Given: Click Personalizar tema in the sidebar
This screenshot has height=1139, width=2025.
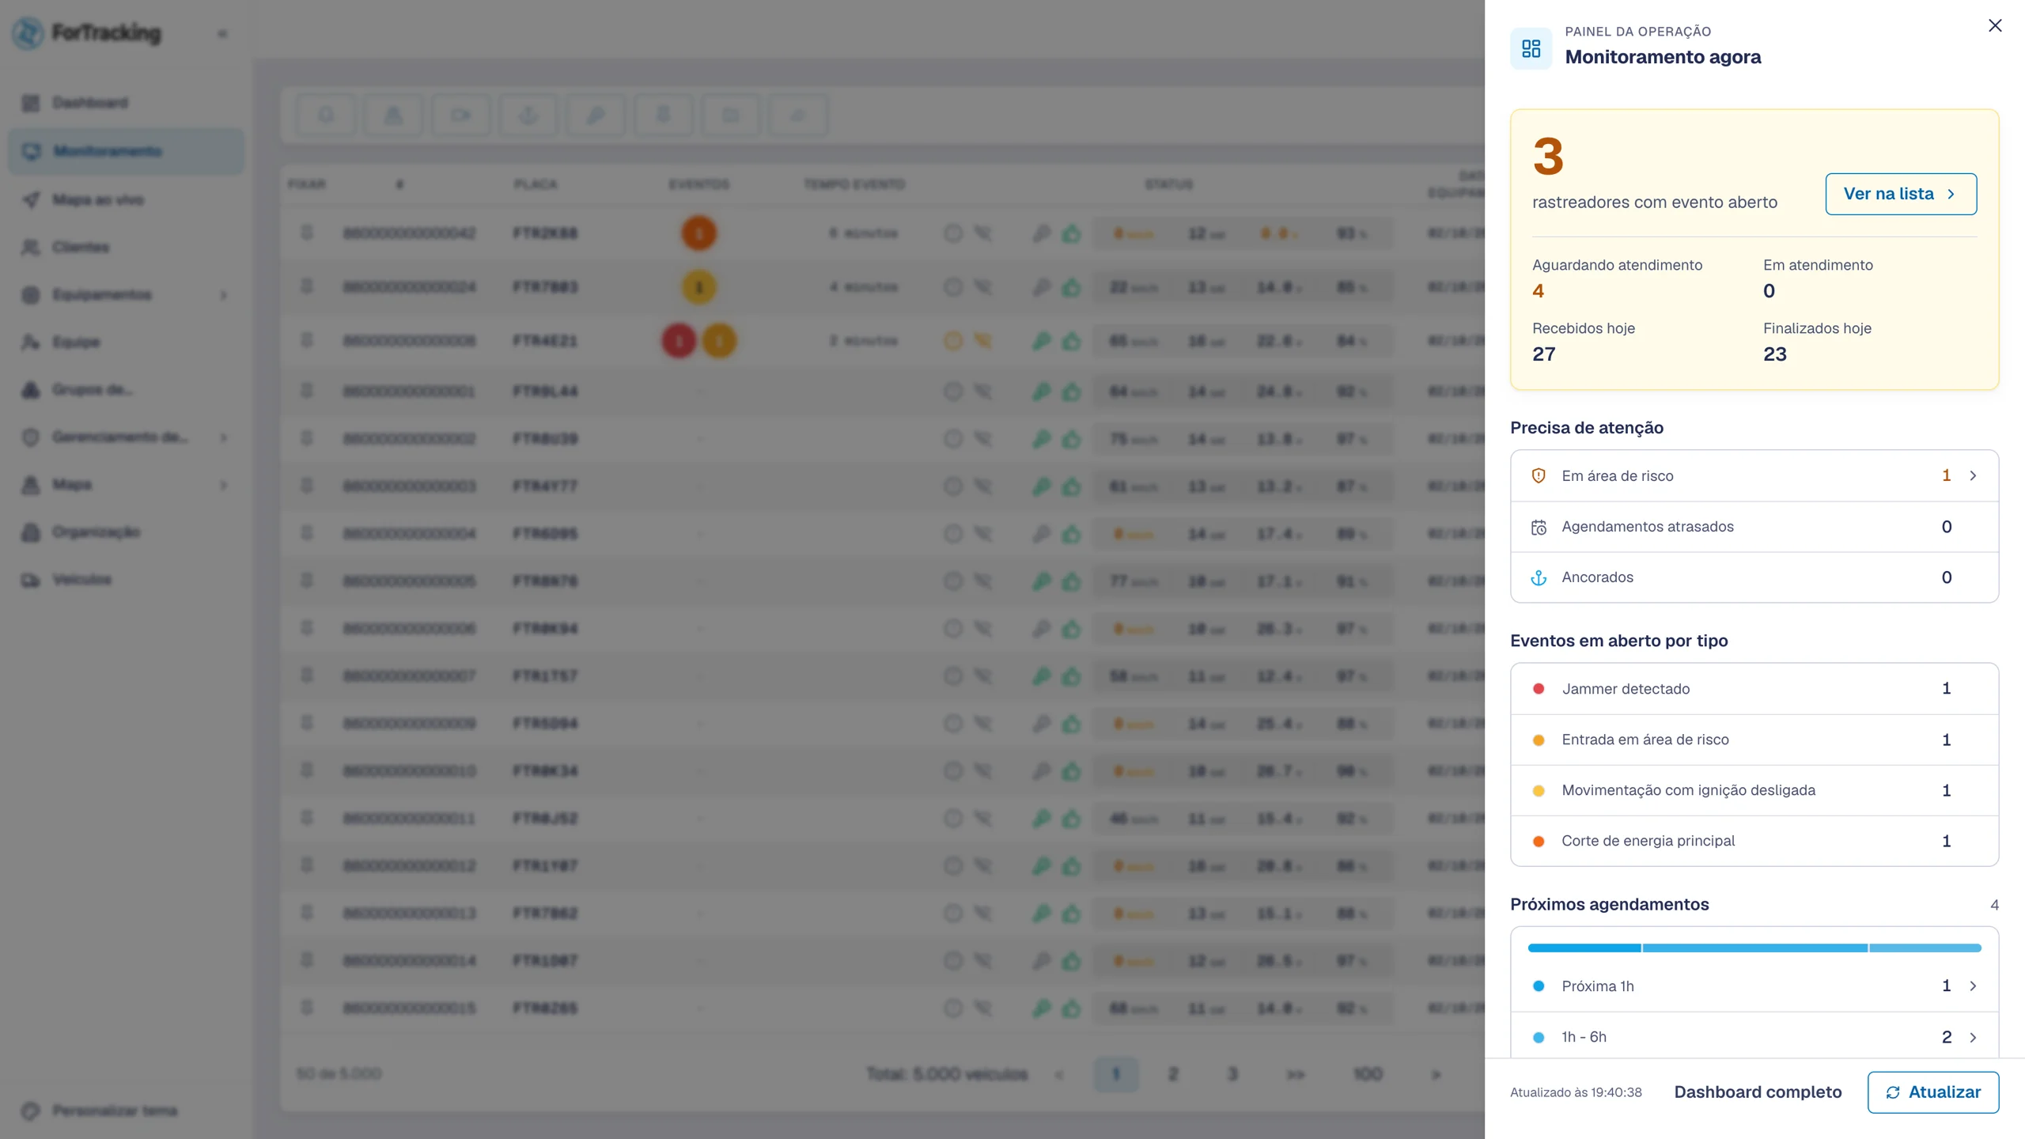Looking at the screenshot, I should 114,1111.
